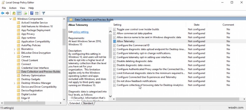Open the View menu
This screenshot has height=110, width=246.
pyautogui.click(x=22, y=8)
